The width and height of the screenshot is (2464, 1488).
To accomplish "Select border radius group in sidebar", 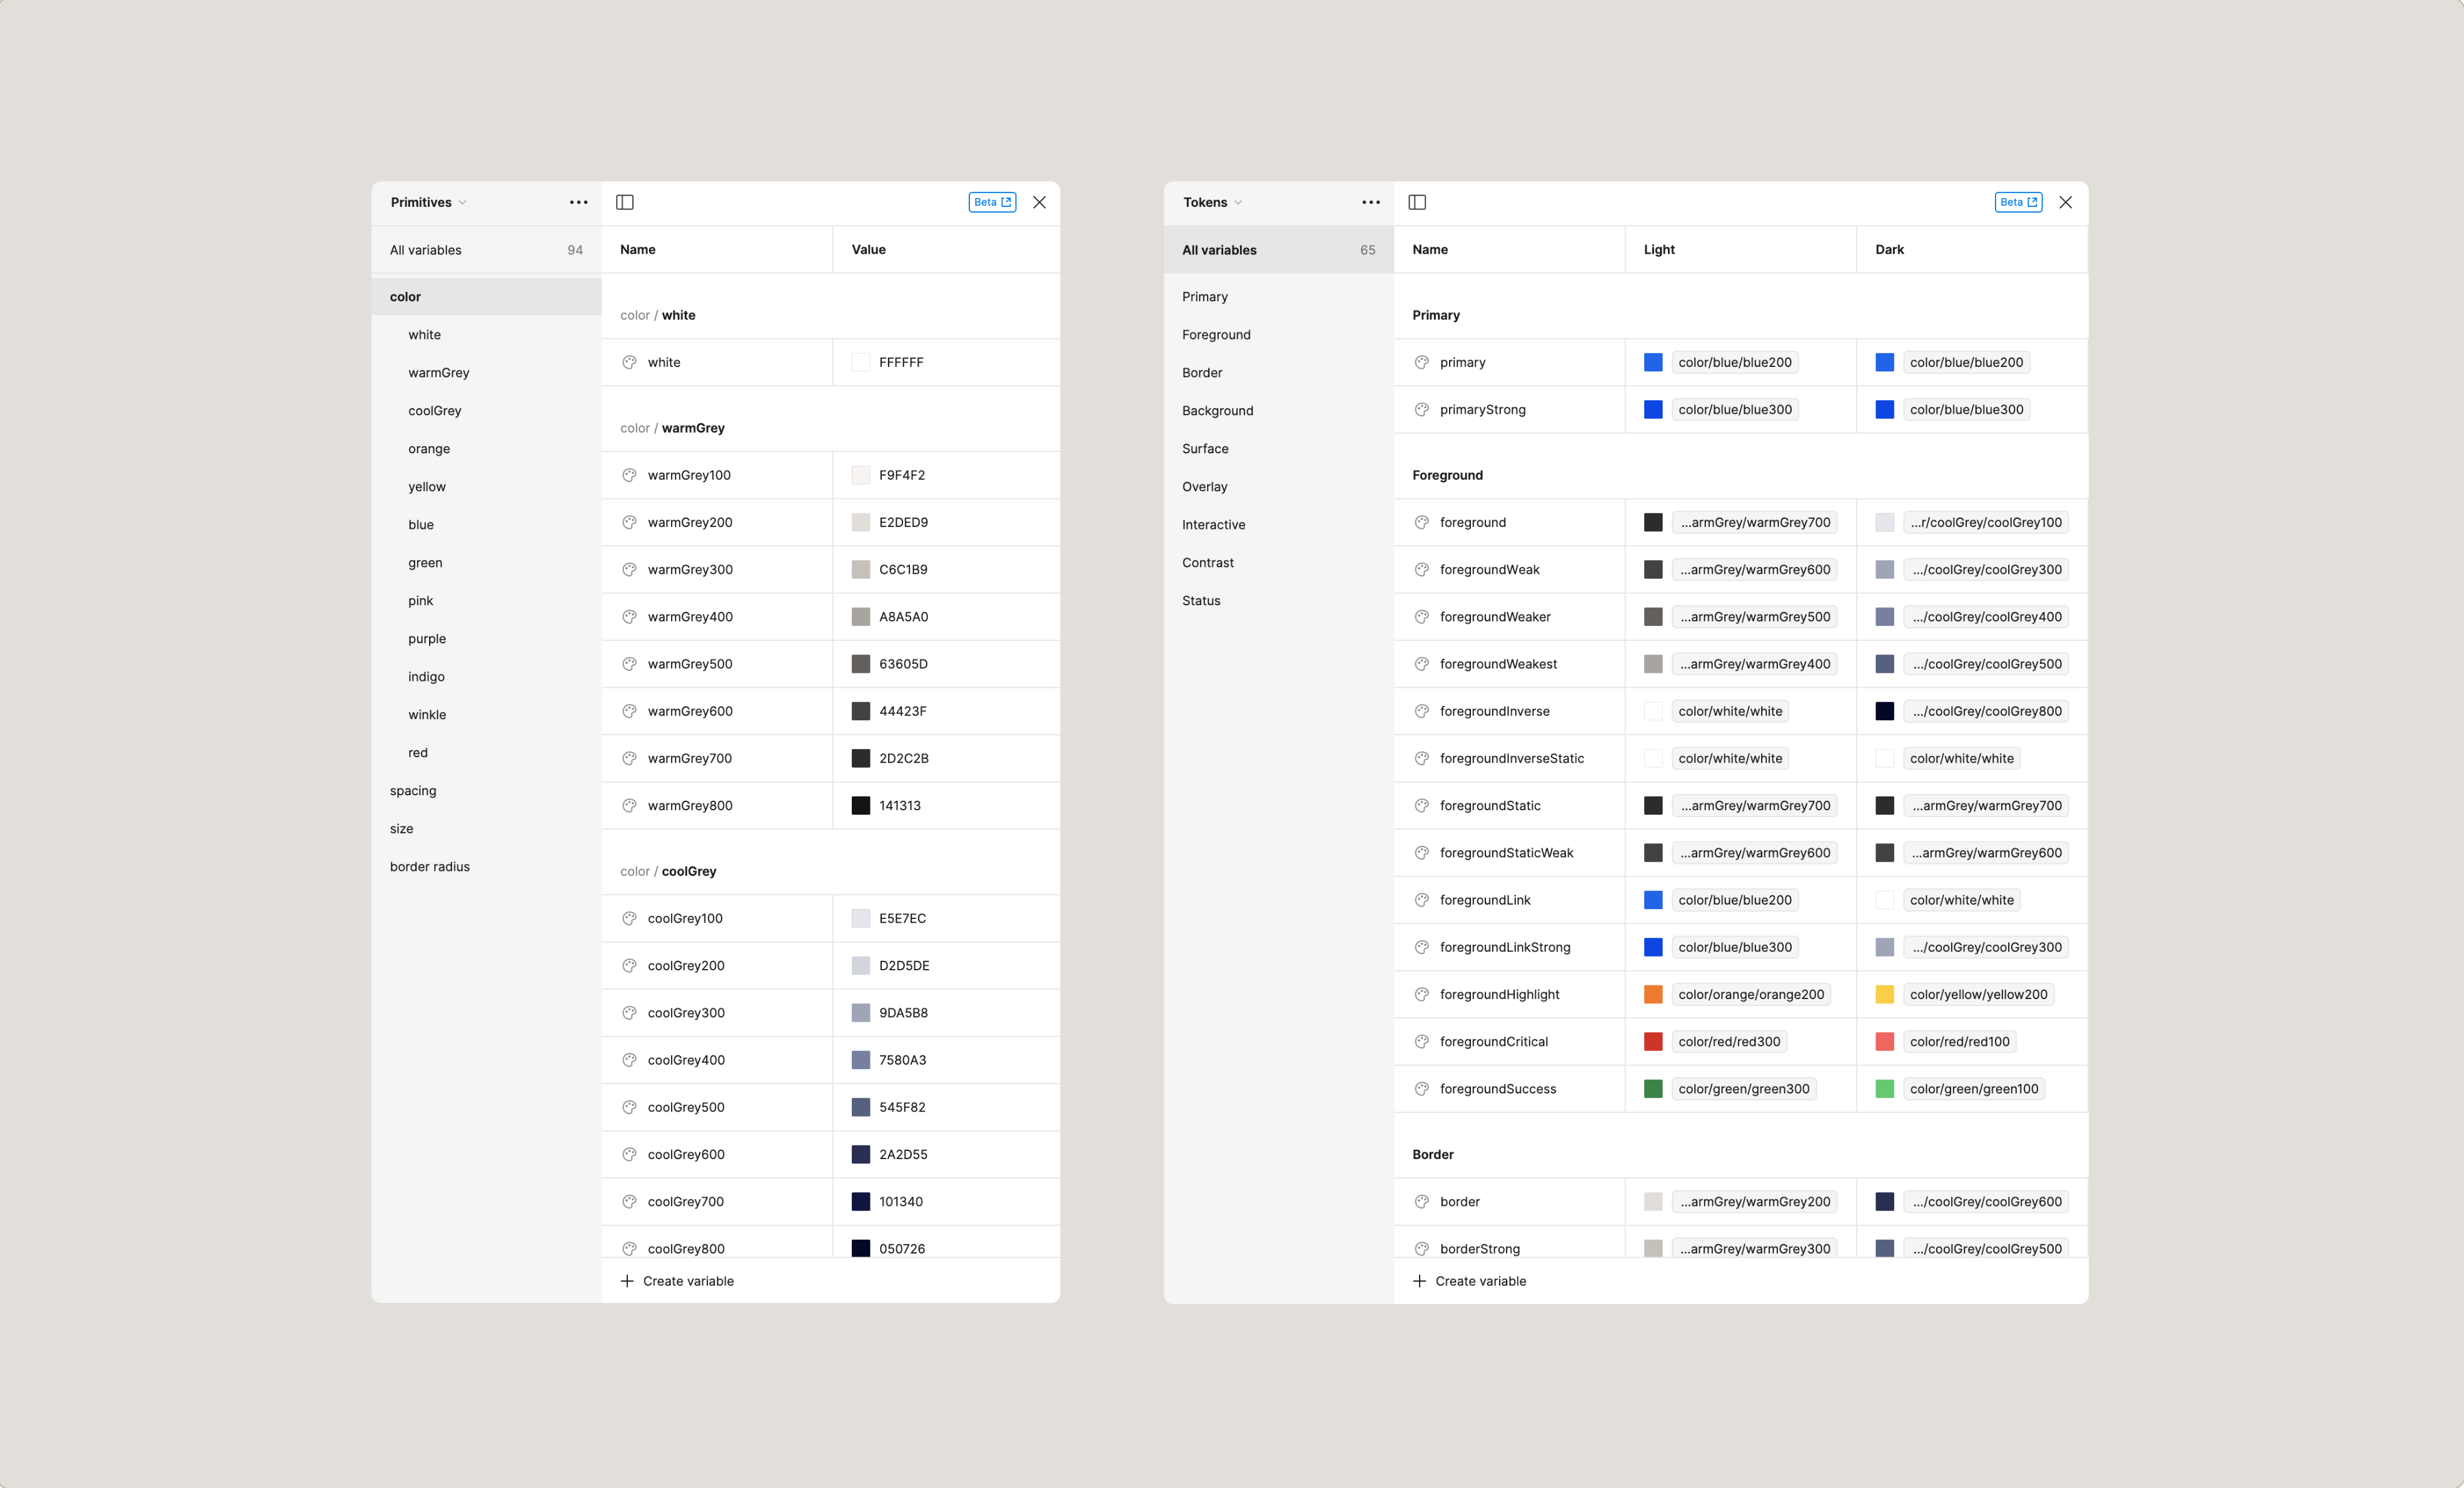I will point(429,867).
